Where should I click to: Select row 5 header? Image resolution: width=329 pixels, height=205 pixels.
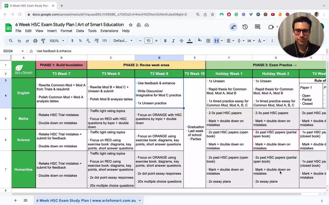(x=6, y=119)
